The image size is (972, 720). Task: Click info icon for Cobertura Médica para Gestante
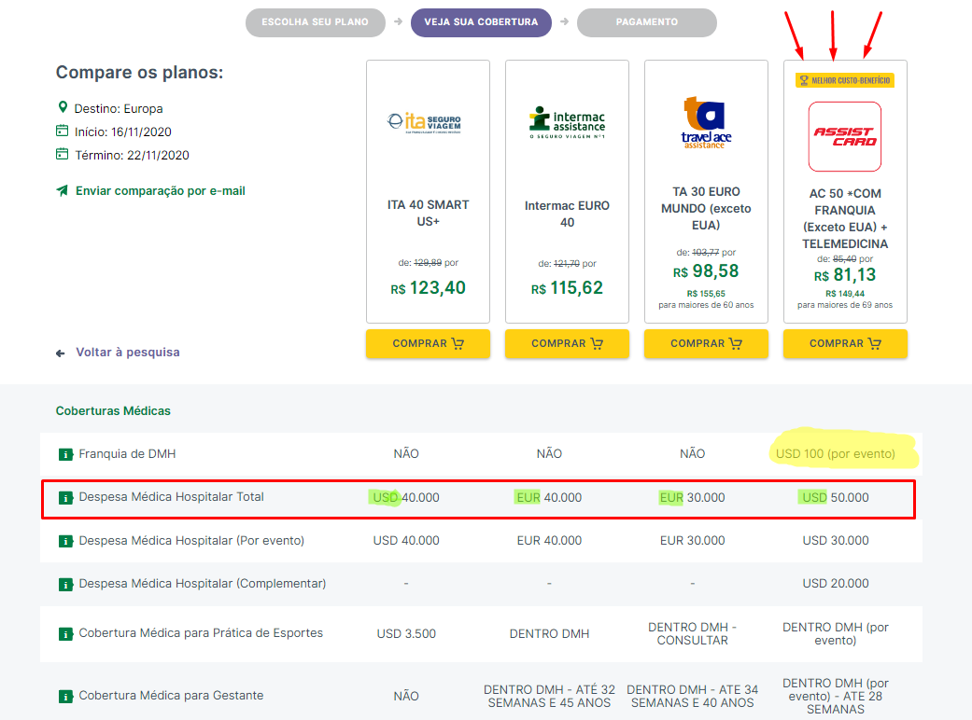pyautogui.click(x=65, y=697)
